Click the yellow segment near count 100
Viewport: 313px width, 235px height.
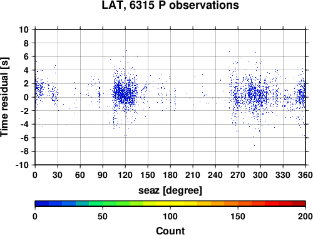point(170,204)
